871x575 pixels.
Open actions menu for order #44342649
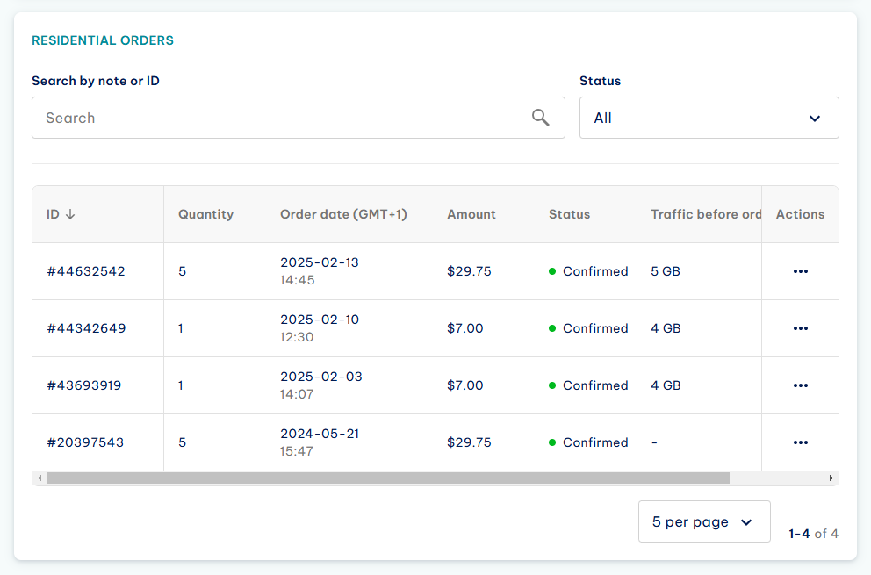801,328
